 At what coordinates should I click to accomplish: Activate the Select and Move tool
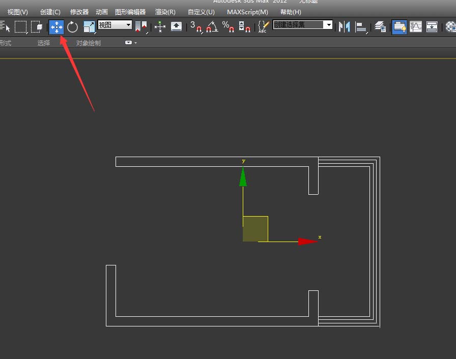pyautogui.click(x=56, y=27)
